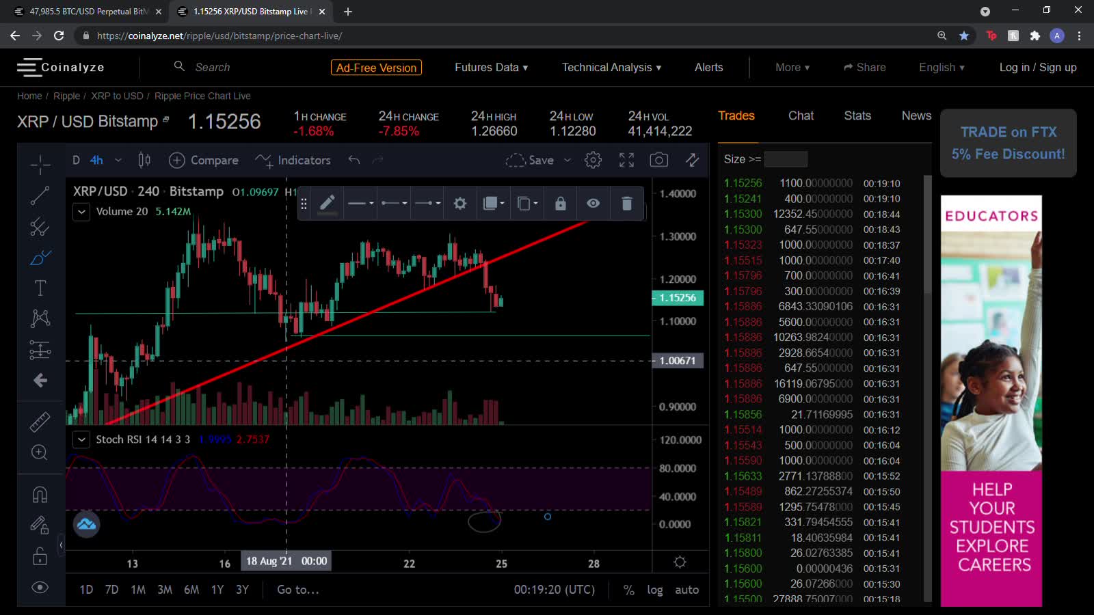Open the Technical Analysis menu
The width and height of the screenshot is (1094, 615).
(611, 67)
